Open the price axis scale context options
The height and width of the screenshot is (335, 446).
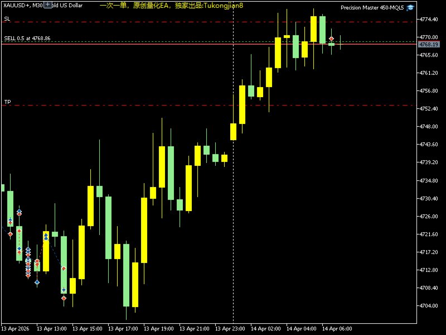[x=429, y=167]
